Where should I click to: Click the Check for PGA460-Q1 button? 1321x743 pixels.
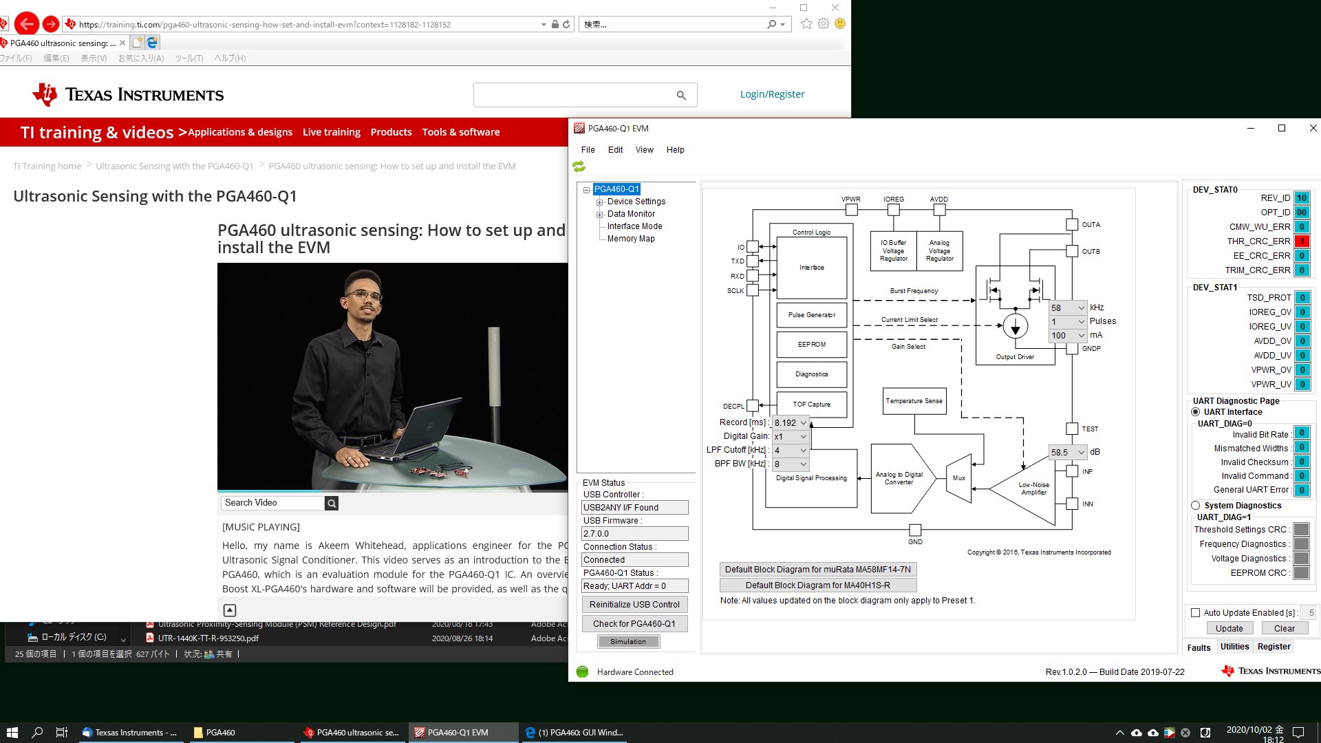click(634, 624)
